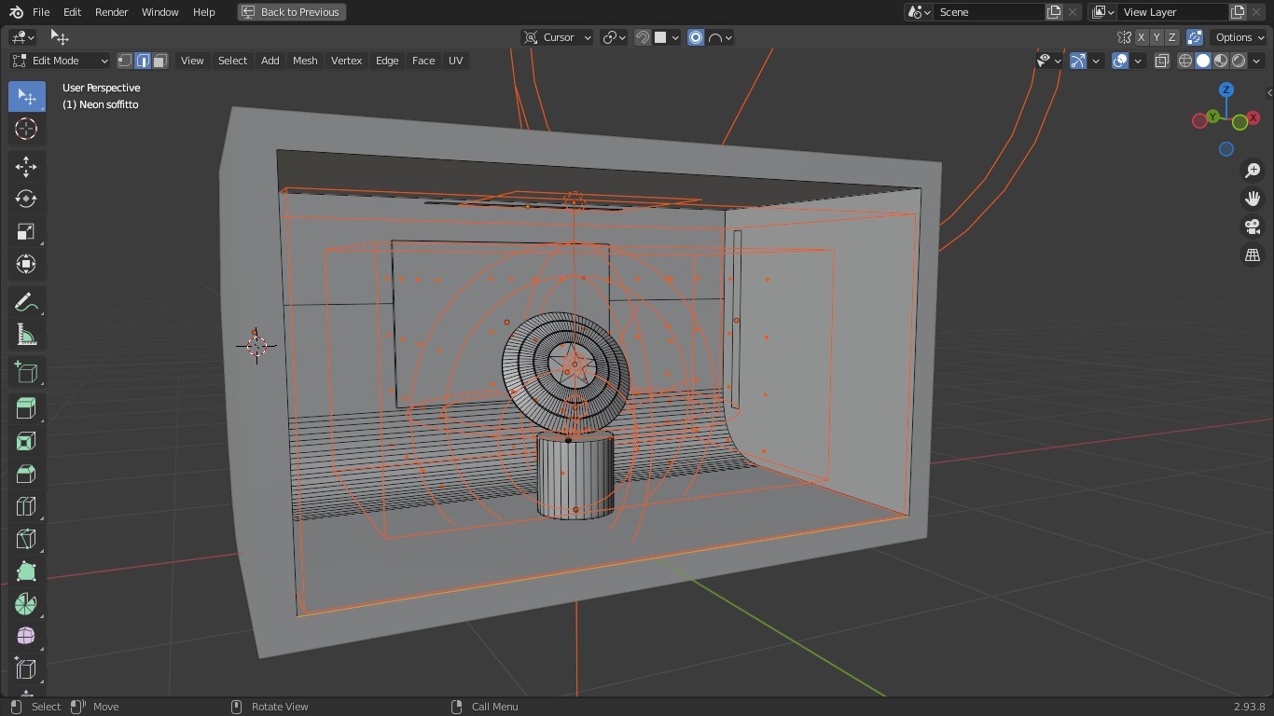The width and height of the screenshot is (1274, 716).
Task: Click the Z axis on navigation gizmo
Action: click(1226, 89)
